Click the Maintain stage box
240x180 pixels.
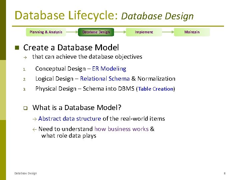tap(192, 32)
